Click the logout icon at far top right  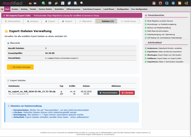tap(186, 3)
